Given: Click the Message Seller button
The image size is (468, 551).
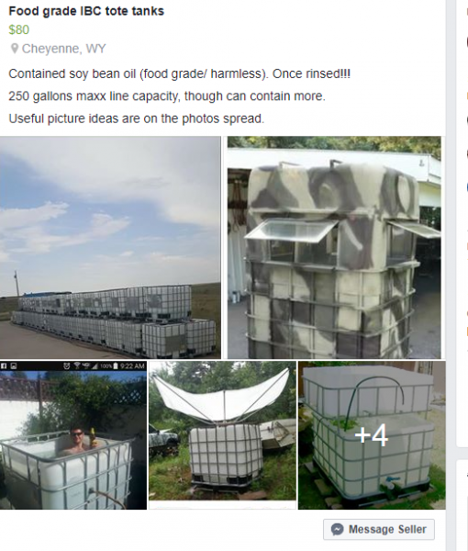Looking at the screenshot, I should click(x=379, y=529).
